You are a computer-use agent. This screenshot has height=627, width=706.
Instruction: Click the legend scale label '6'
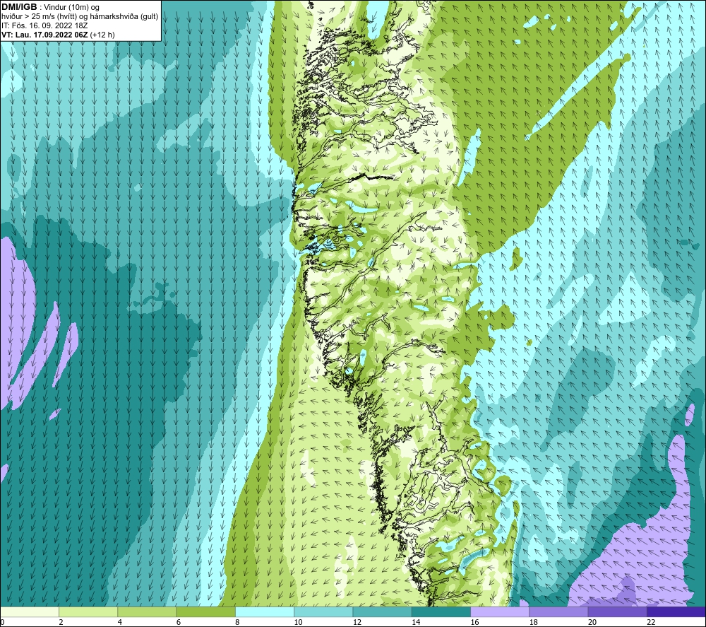[x=179, y=623]
